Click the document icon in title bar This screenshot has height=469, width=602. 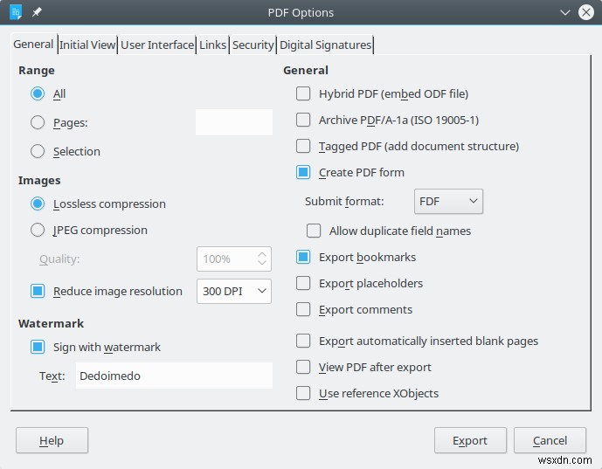(x=15, y=12)
